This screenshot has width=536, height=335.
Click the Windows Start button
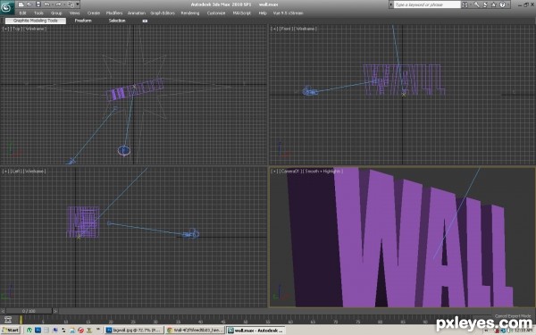pos(11,331)
